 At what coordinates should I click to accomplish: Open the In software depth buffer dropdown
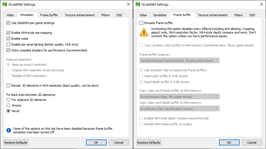pyautogui.click(x=179, y=109)
